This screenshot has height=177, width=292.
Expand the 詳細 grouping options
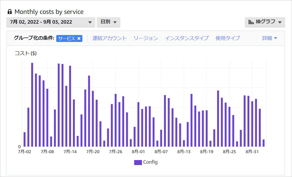pyautogui.click(x=270, y=38)
